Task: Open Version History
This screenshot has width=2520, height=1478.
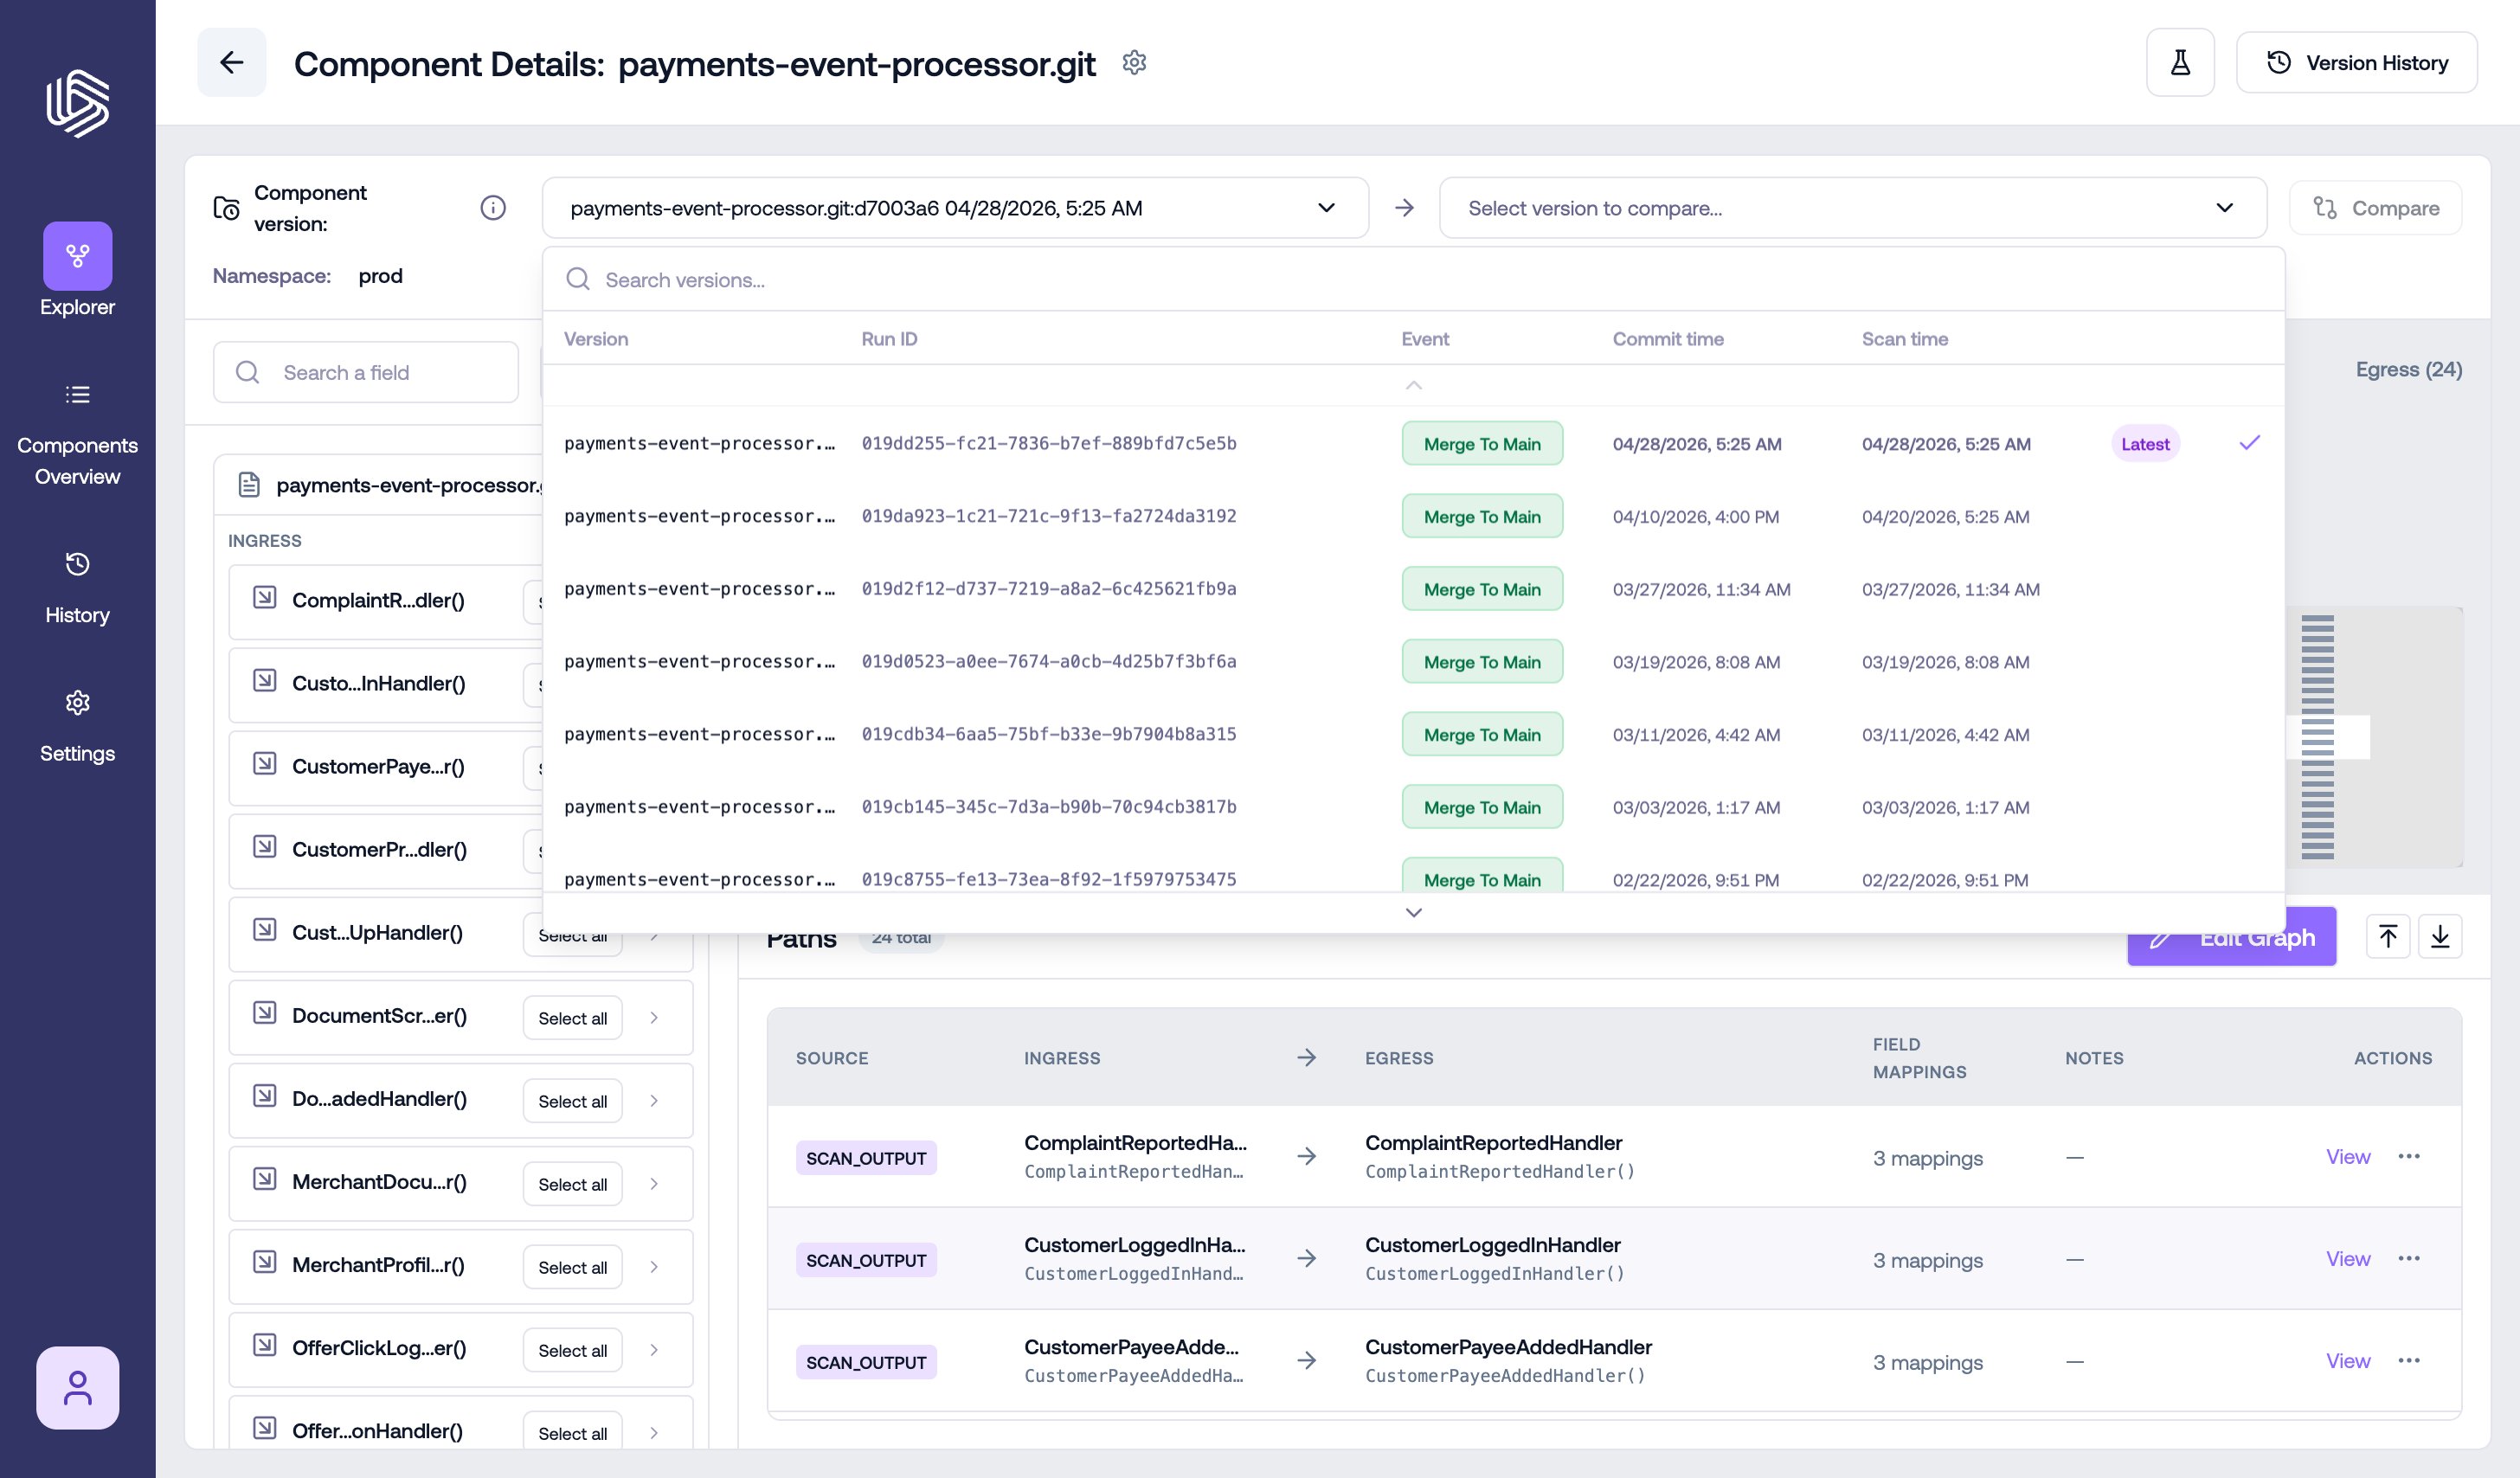Action: pos(2356,63)
